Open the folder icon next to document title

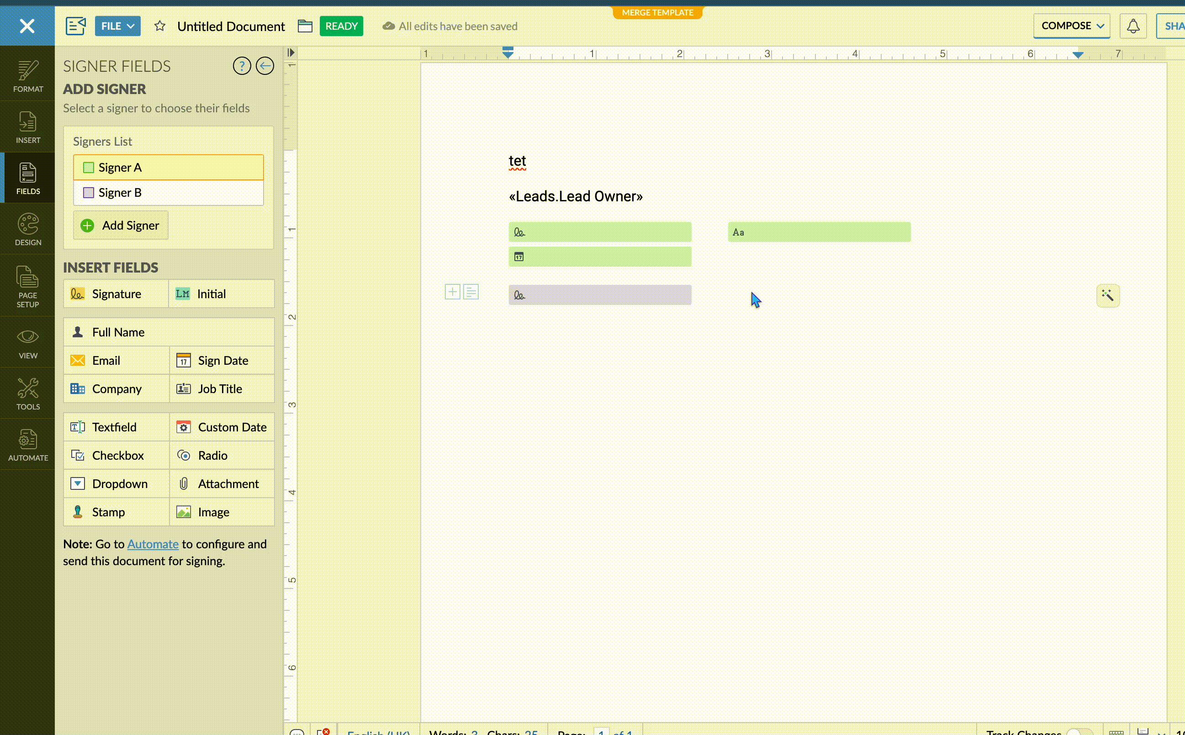305,26
